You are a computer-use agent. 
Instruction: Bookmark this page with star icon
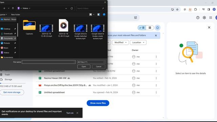(177, 9)
